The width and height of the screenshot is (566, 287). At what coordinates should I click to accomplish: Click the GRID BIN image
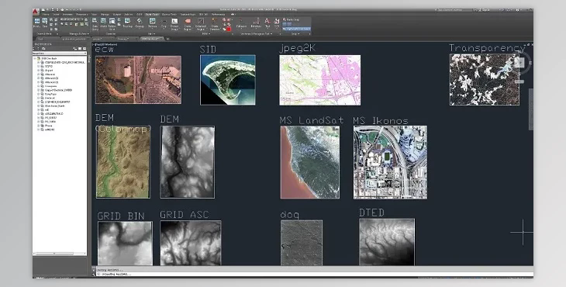pyautogui.click(x=125, y=244)
